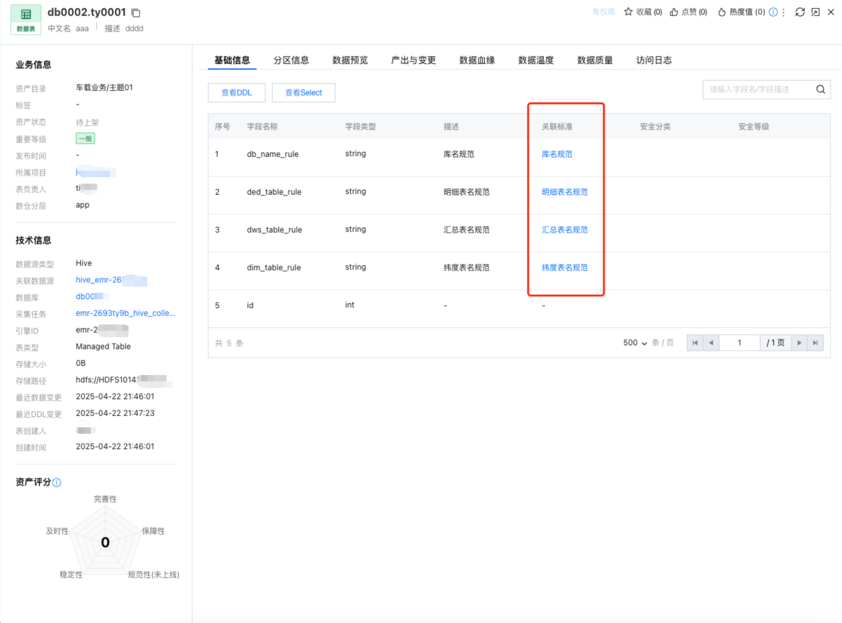Expand the 500 per page dropdown
The image size is (842, 623).
pos(635,343)
